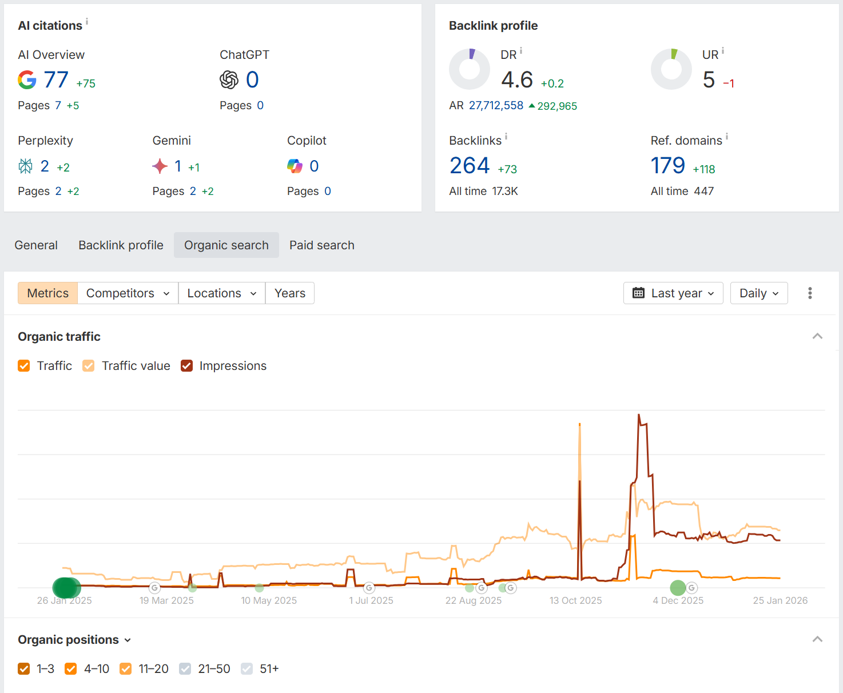Open the Last year date range dropdown
843x693 pixels.
point(673,293)
